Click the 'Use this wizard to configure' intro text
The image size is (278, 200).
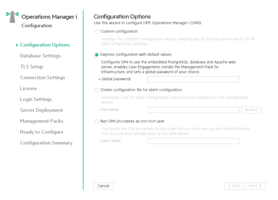(148, 23)
